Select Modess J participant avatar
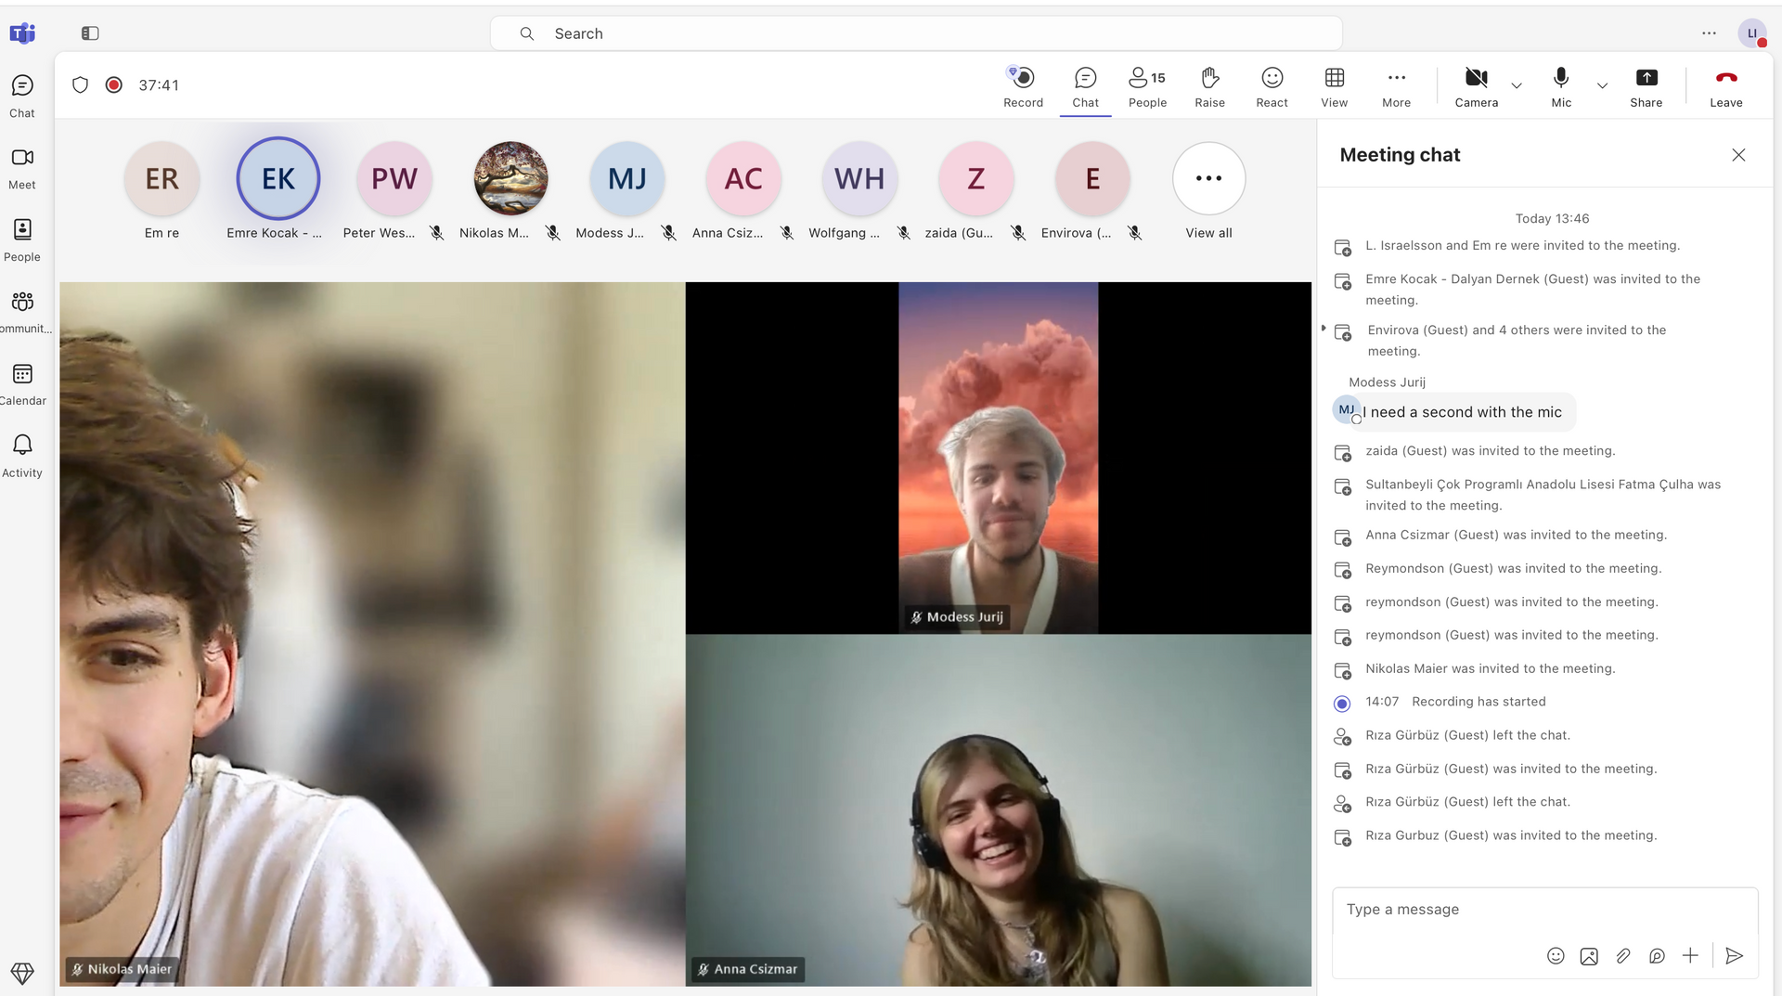Viewport: 1782px width, 996px height. click(627, 178)
